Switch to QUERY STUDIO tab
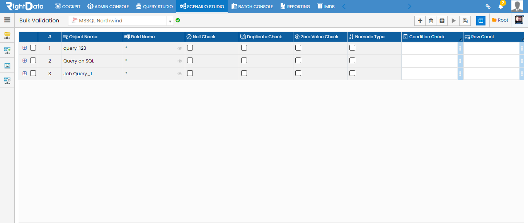The width and height of the screenshot is (528, 223). coord(155,7)
